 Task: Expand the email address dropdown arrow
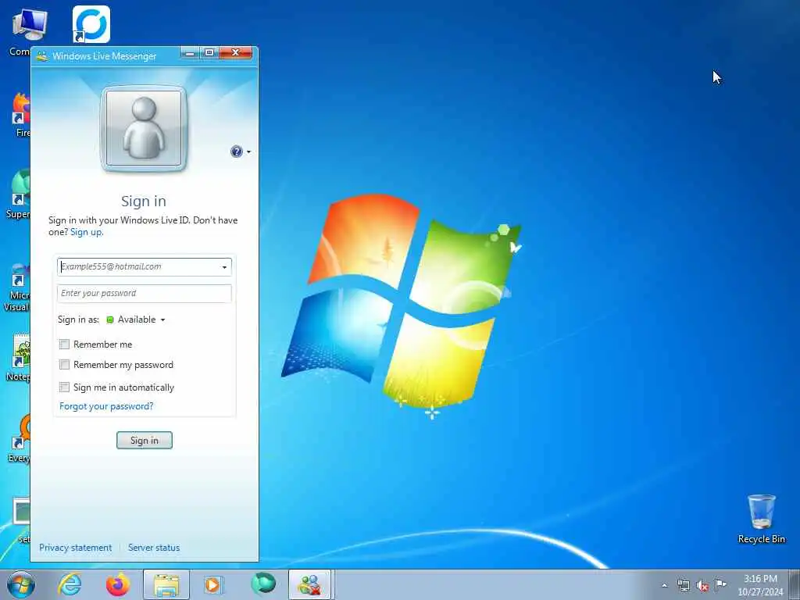coord(224,267)
